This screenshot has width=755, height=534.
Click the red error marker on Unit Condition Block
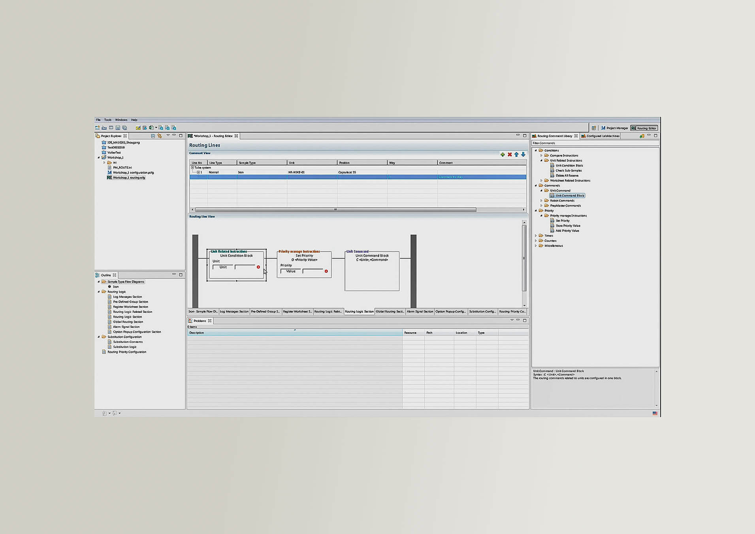(258, 267)
